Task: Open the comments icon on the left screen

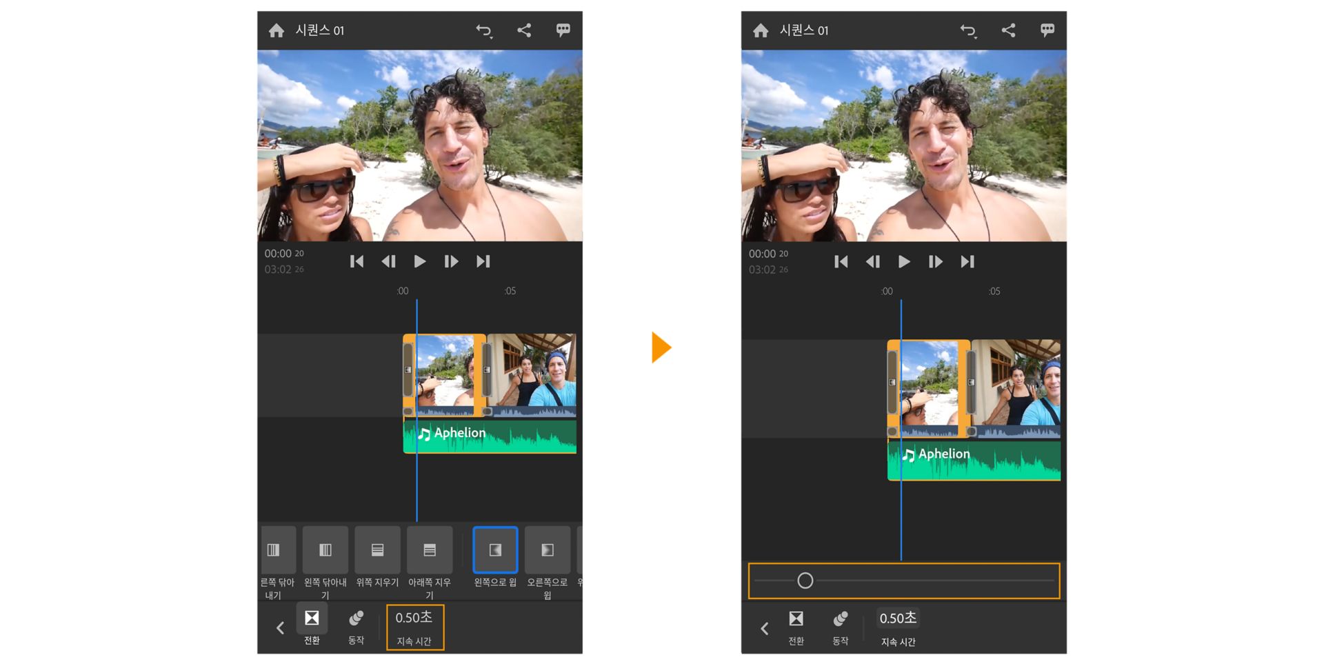Action: (x=563, y=30)
